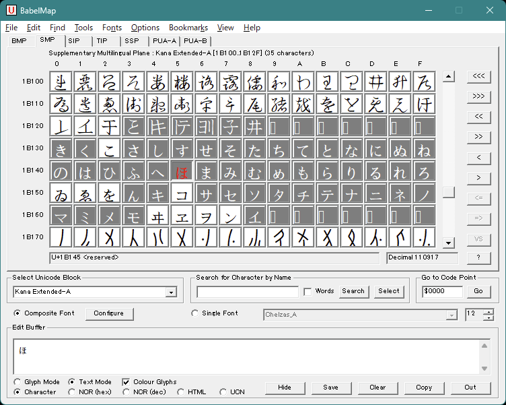Switch to the PUA-A plane tab
506x405 pixels.
click(165, 41)
